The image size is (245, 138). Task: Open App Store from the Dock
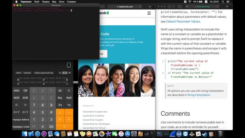(127, 134)
